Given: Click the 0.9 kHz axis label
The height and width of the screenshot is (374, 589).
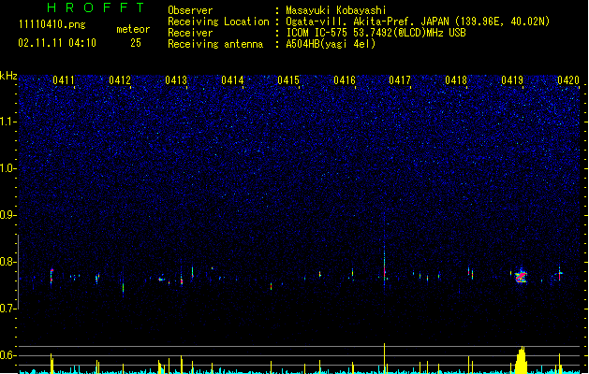Looking at the screenshot, I should [8, 215].
